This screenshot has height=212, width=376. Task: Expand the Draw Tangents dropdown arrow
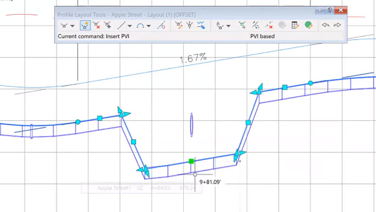coord(72,26)
